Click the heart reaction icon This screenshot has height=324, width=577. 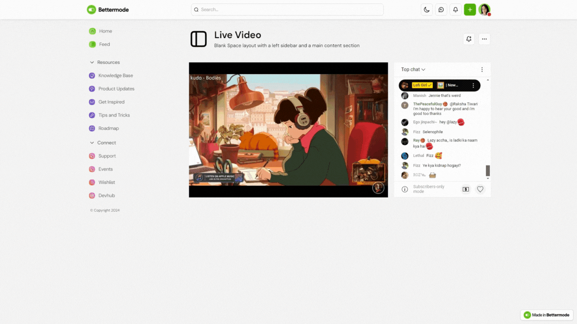tap(480, 189)
